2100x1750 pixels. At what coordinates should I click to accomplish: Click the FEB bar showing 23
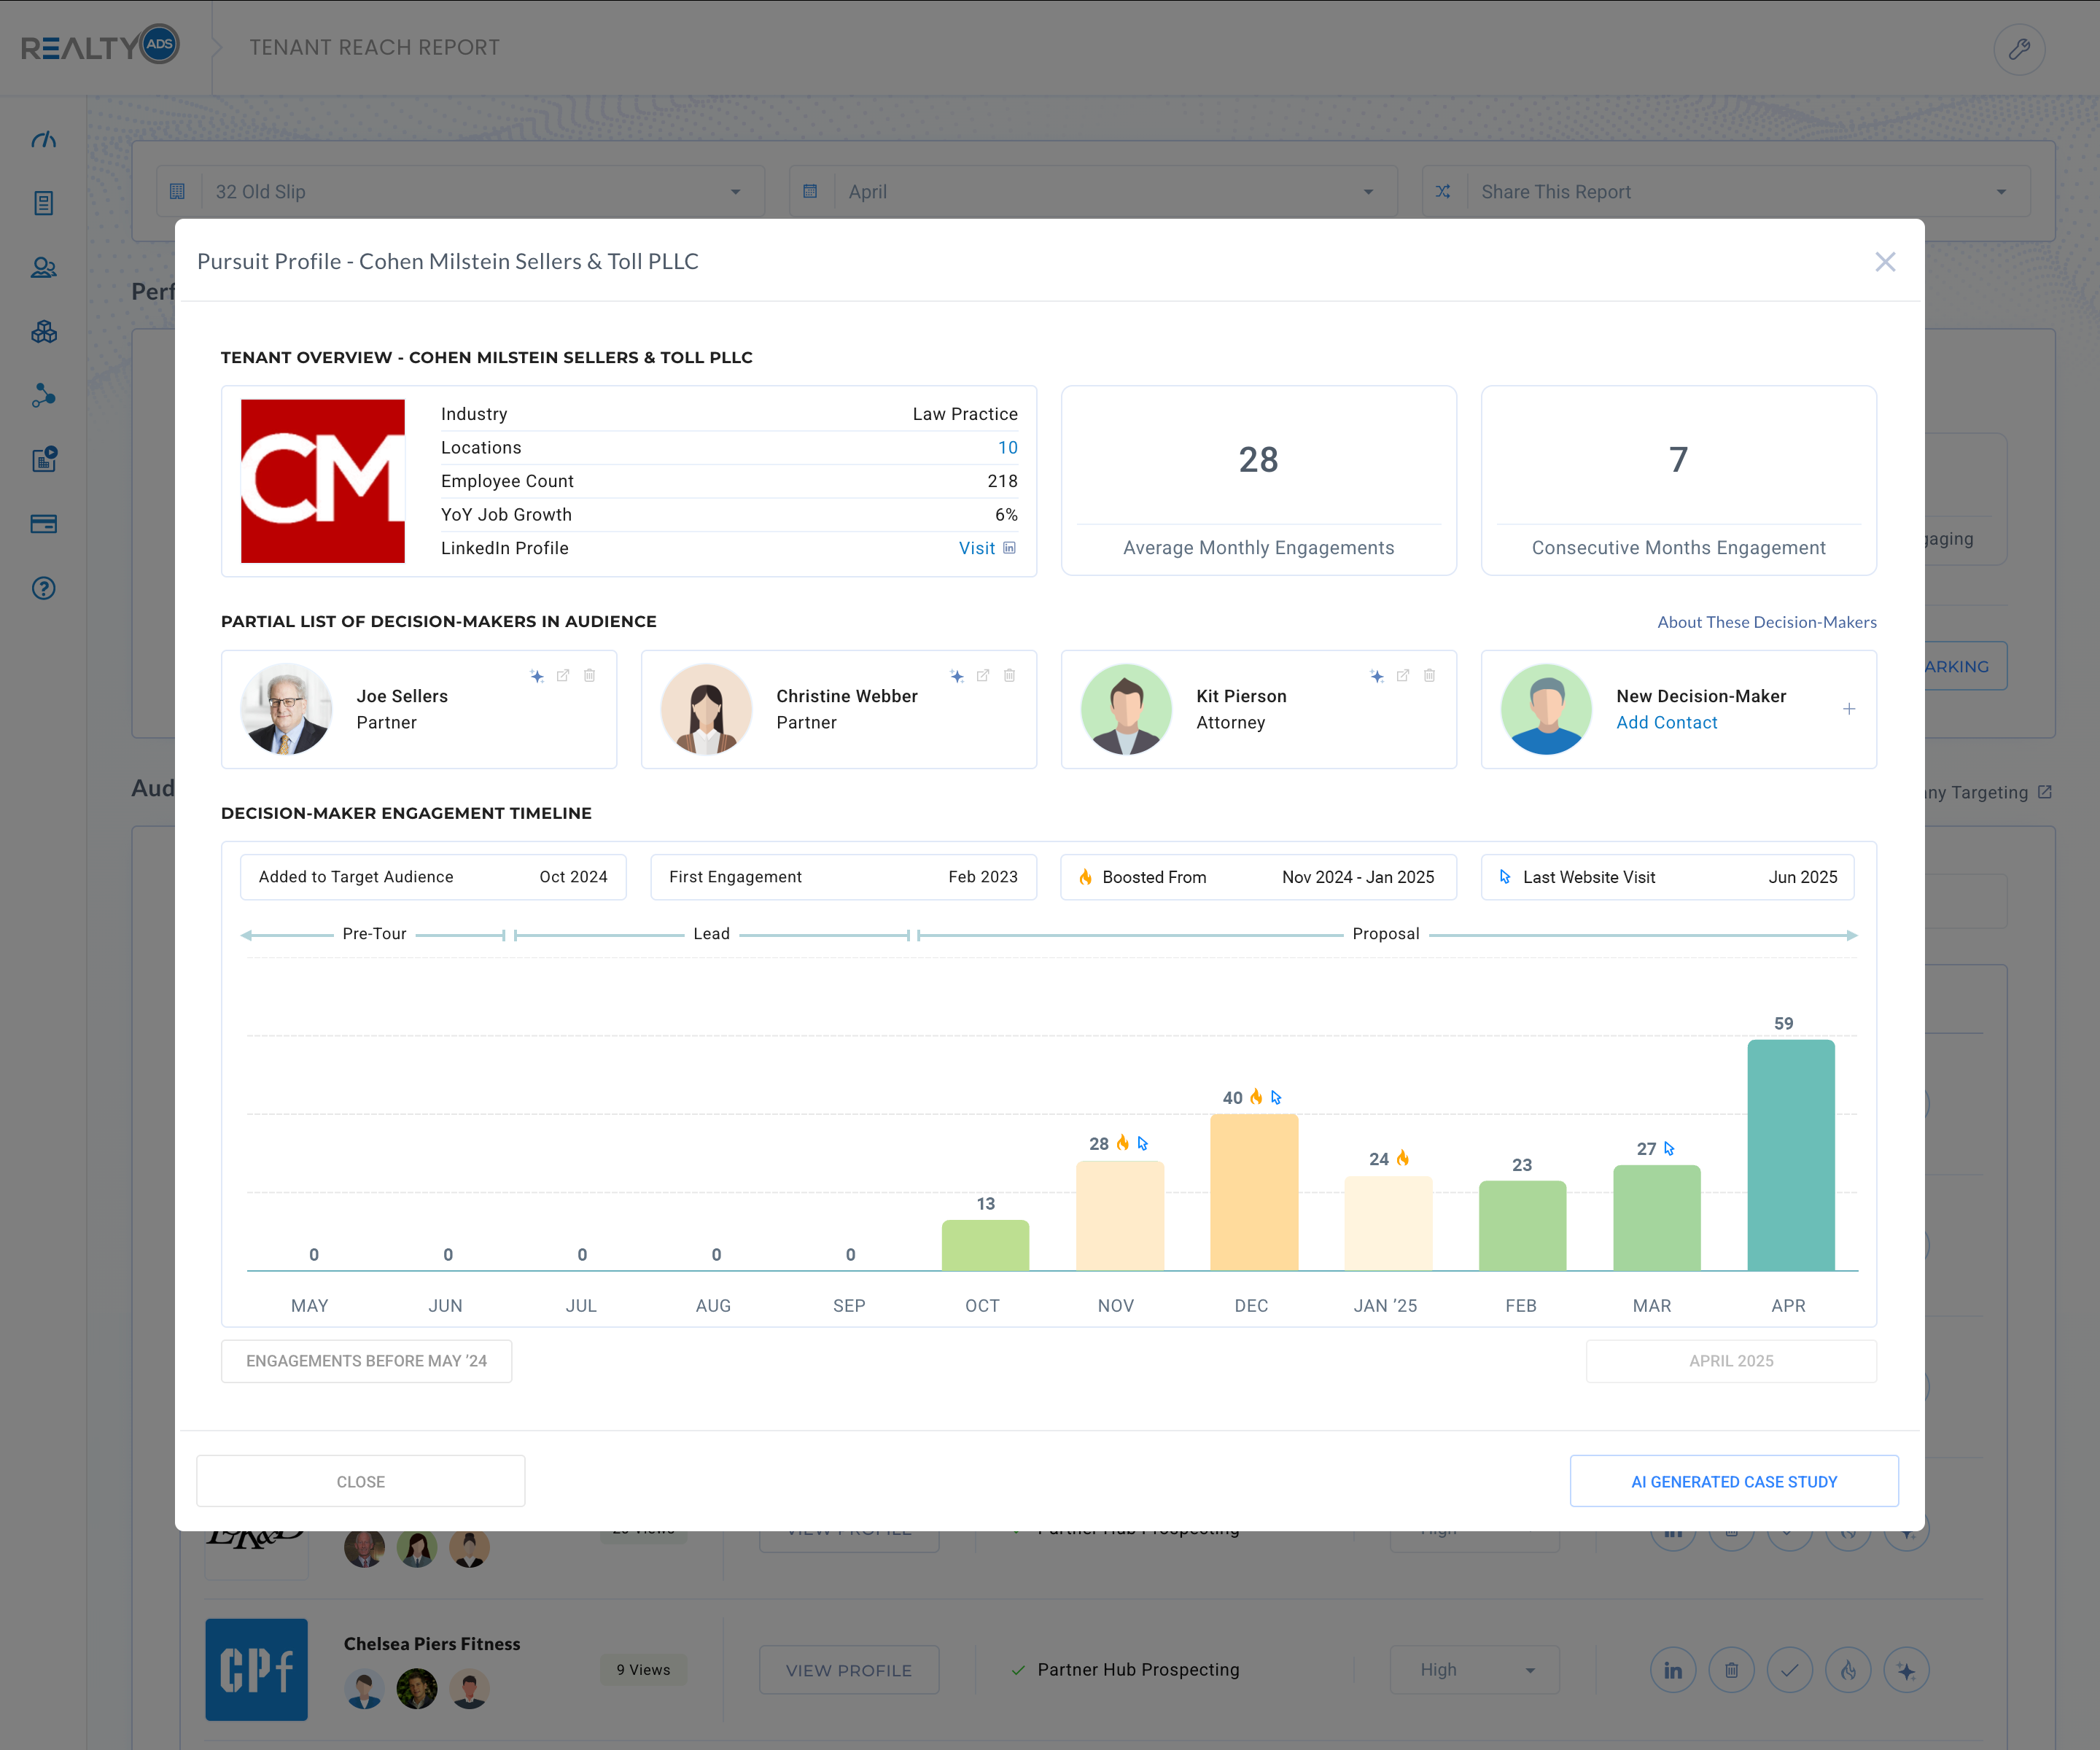1523,1226
